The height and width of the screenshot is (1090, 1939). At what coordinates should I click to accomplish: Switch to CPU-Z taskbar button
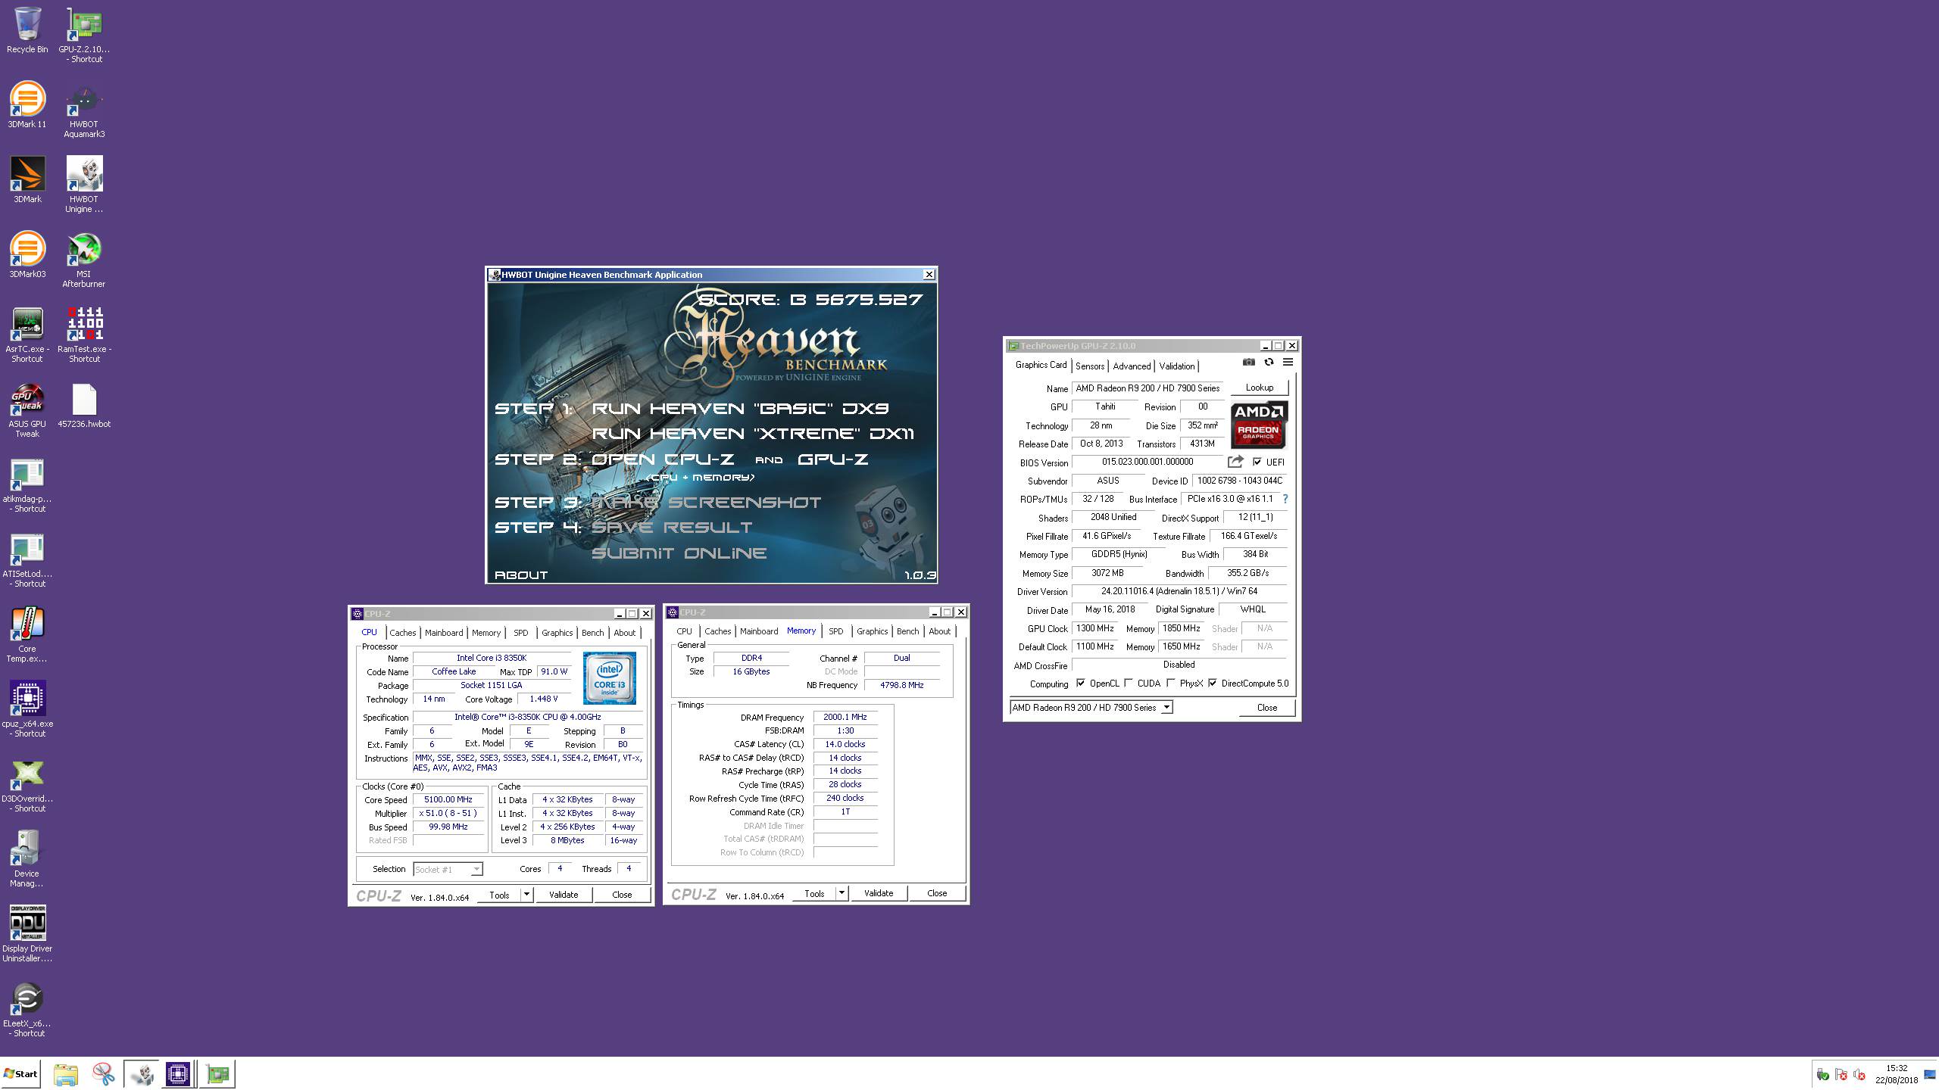[x=178, y=1073]
